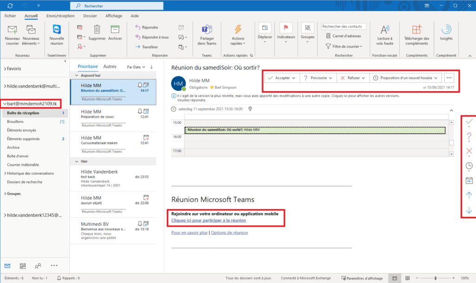Switch to People view in navigation bar
Screen dimensions: 476x283
coord(38,266)
